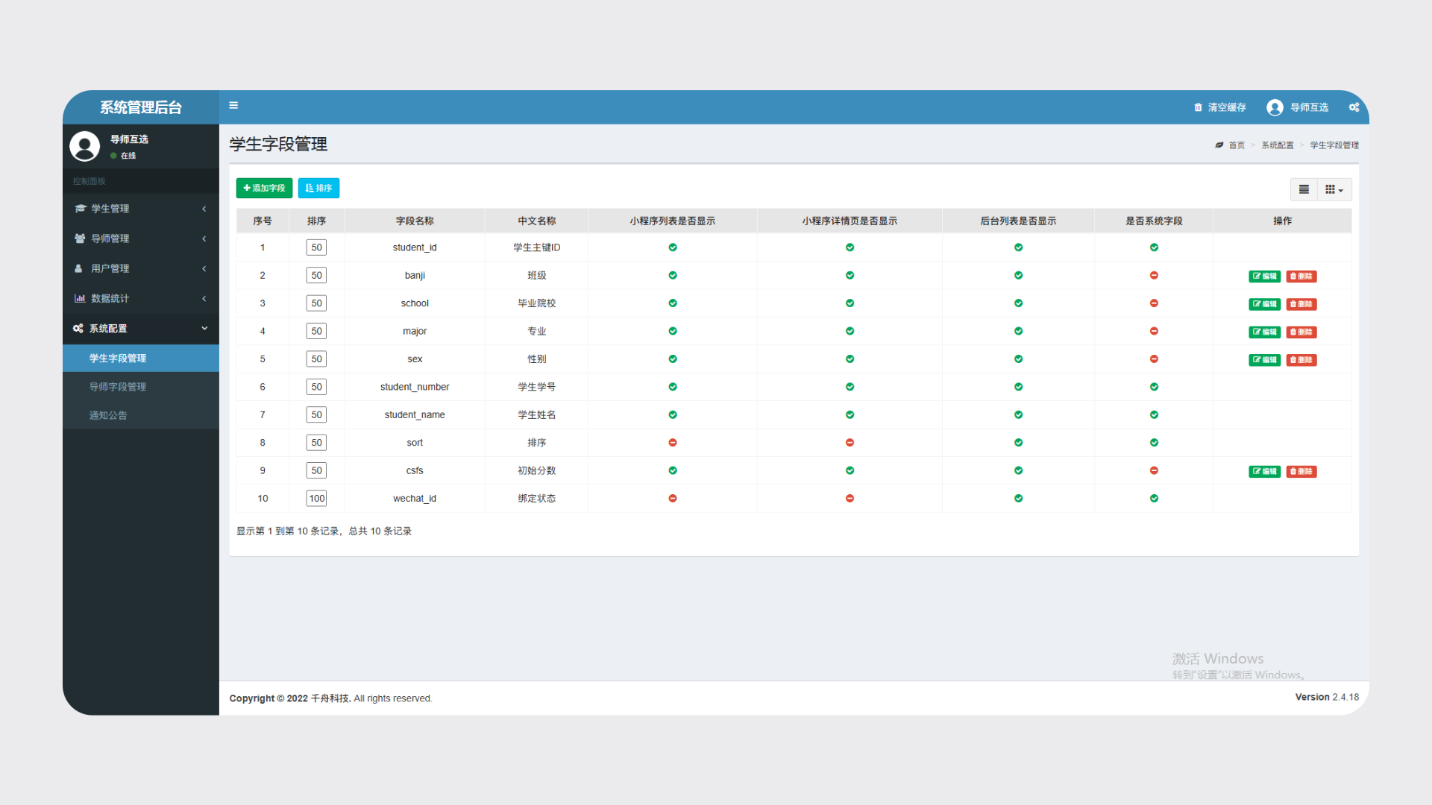
Task: Select 通知公告 in sidebar
Action: pyautogui.click(x=108, y=415)
